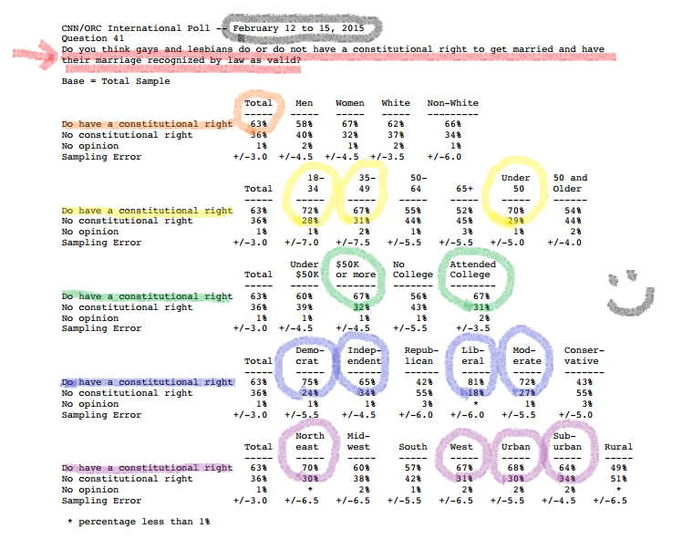Select the "Under 50" column header
693x549 pixels.
coord(515,183)
